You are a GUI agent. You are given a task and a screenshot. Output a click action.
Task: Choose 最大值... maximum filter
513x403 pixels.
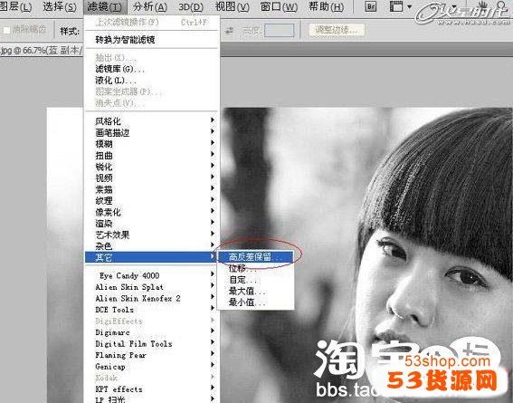255,291
